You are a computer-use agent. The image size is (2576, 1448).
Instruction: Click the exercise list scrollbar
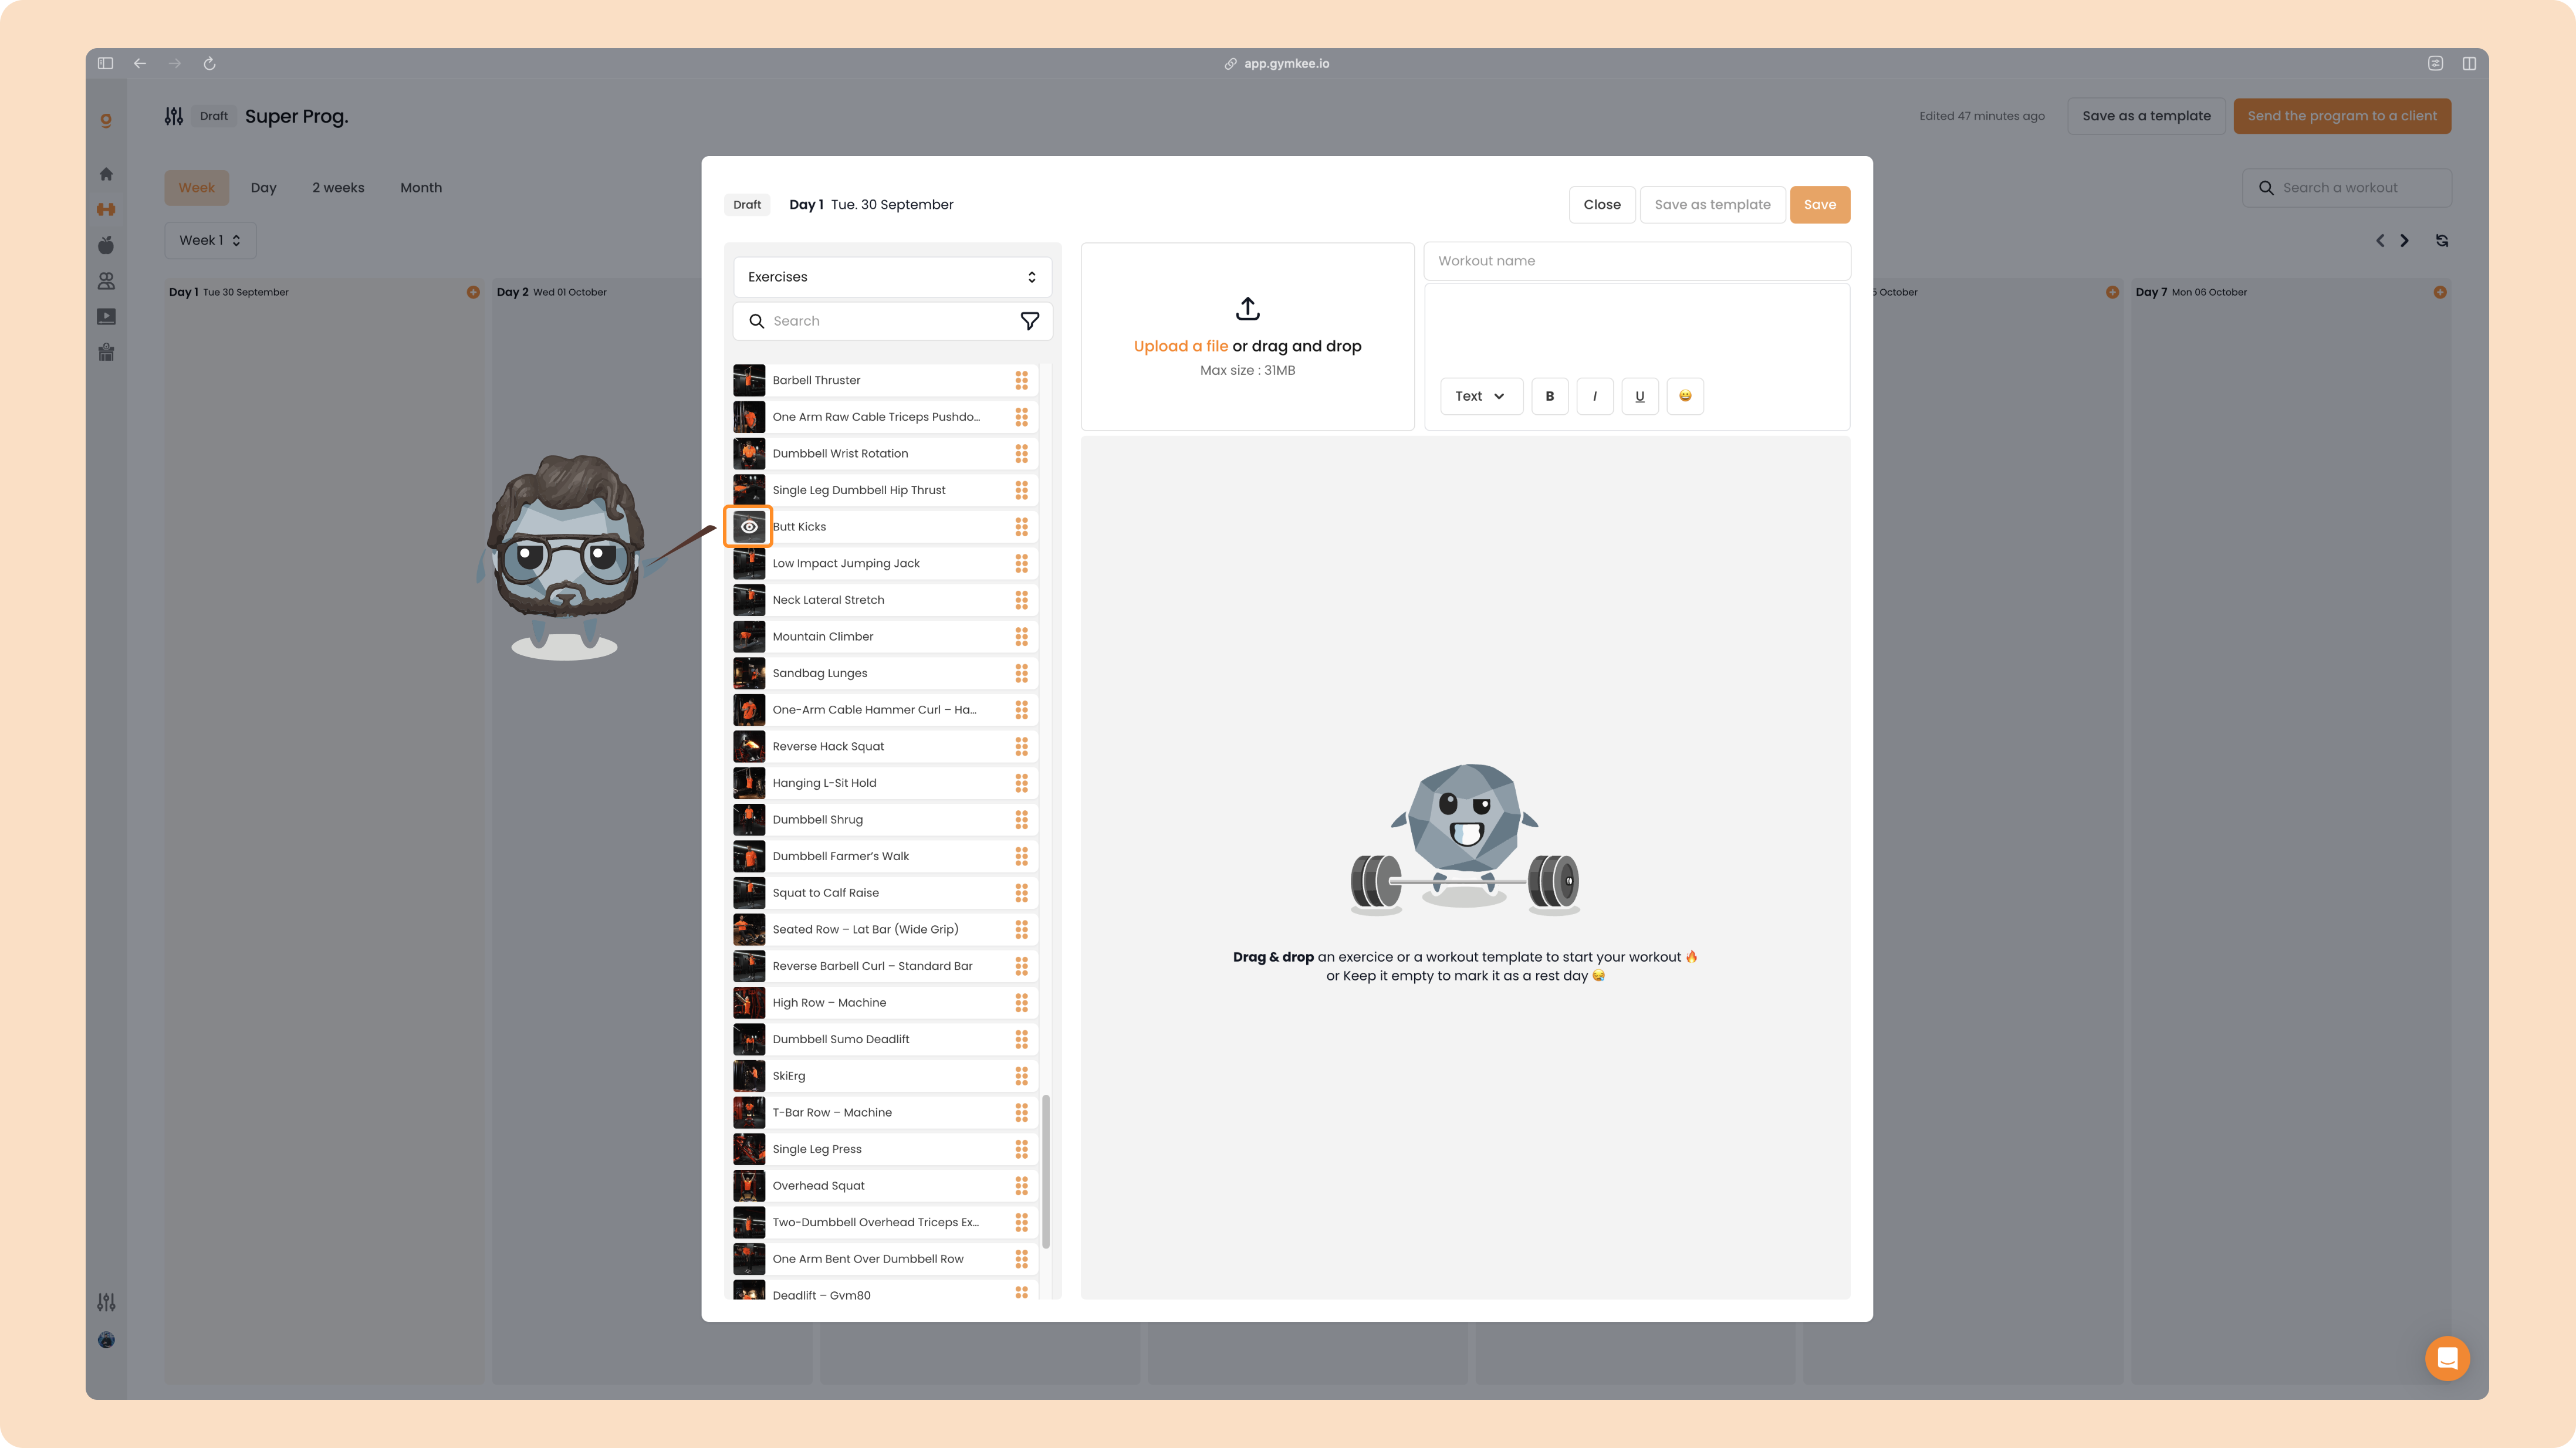[x=1046, y=1172]
